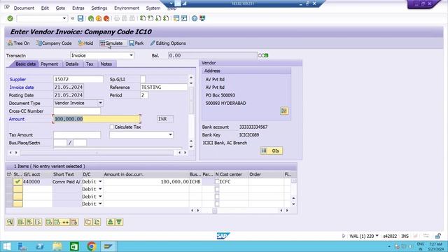Click into the Amount input field
This screenshot has height=252, width=448.
(x=97, y=119)
